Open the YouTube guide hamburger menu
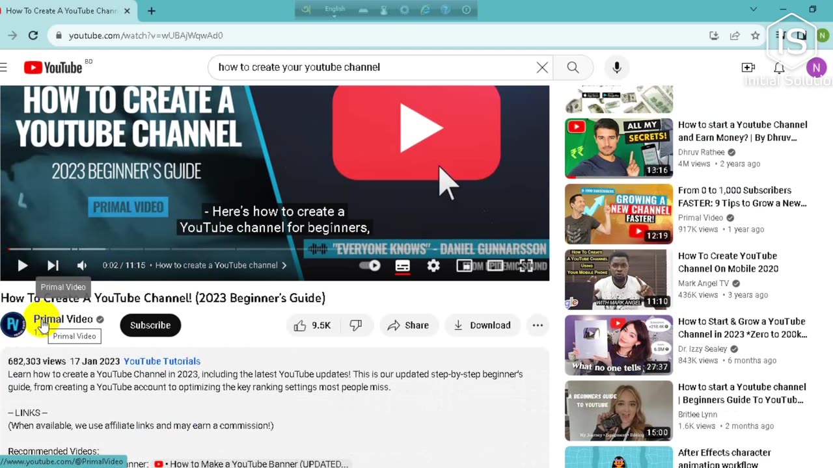833x468 pixels. (x=4, y=67)
